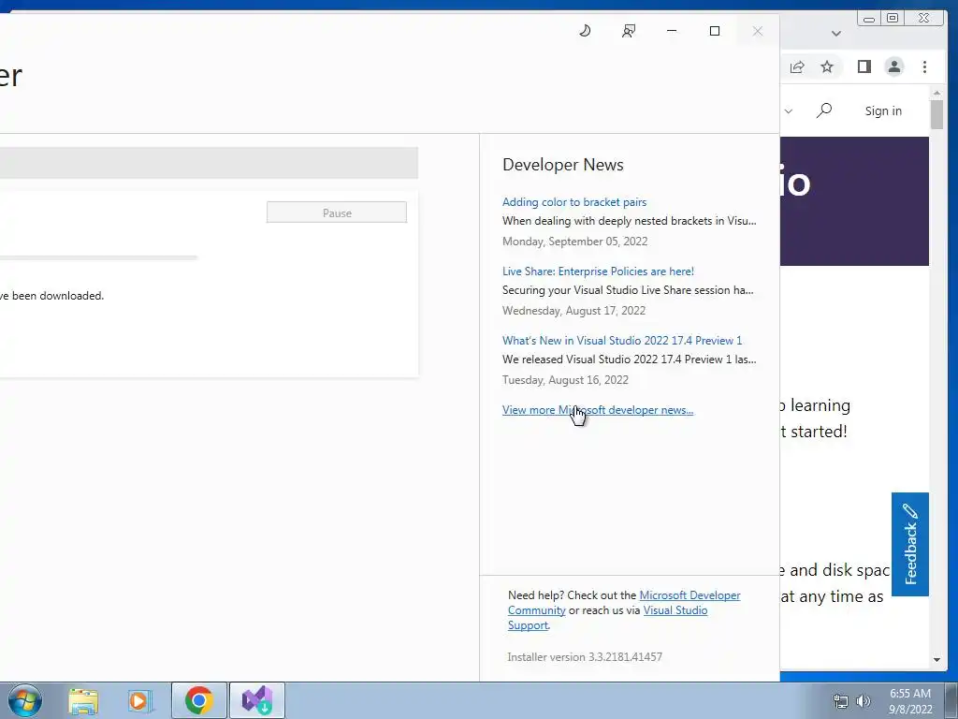
Task: Launch Windows Media Player from taskbar
Action: (x=140, y=700)
